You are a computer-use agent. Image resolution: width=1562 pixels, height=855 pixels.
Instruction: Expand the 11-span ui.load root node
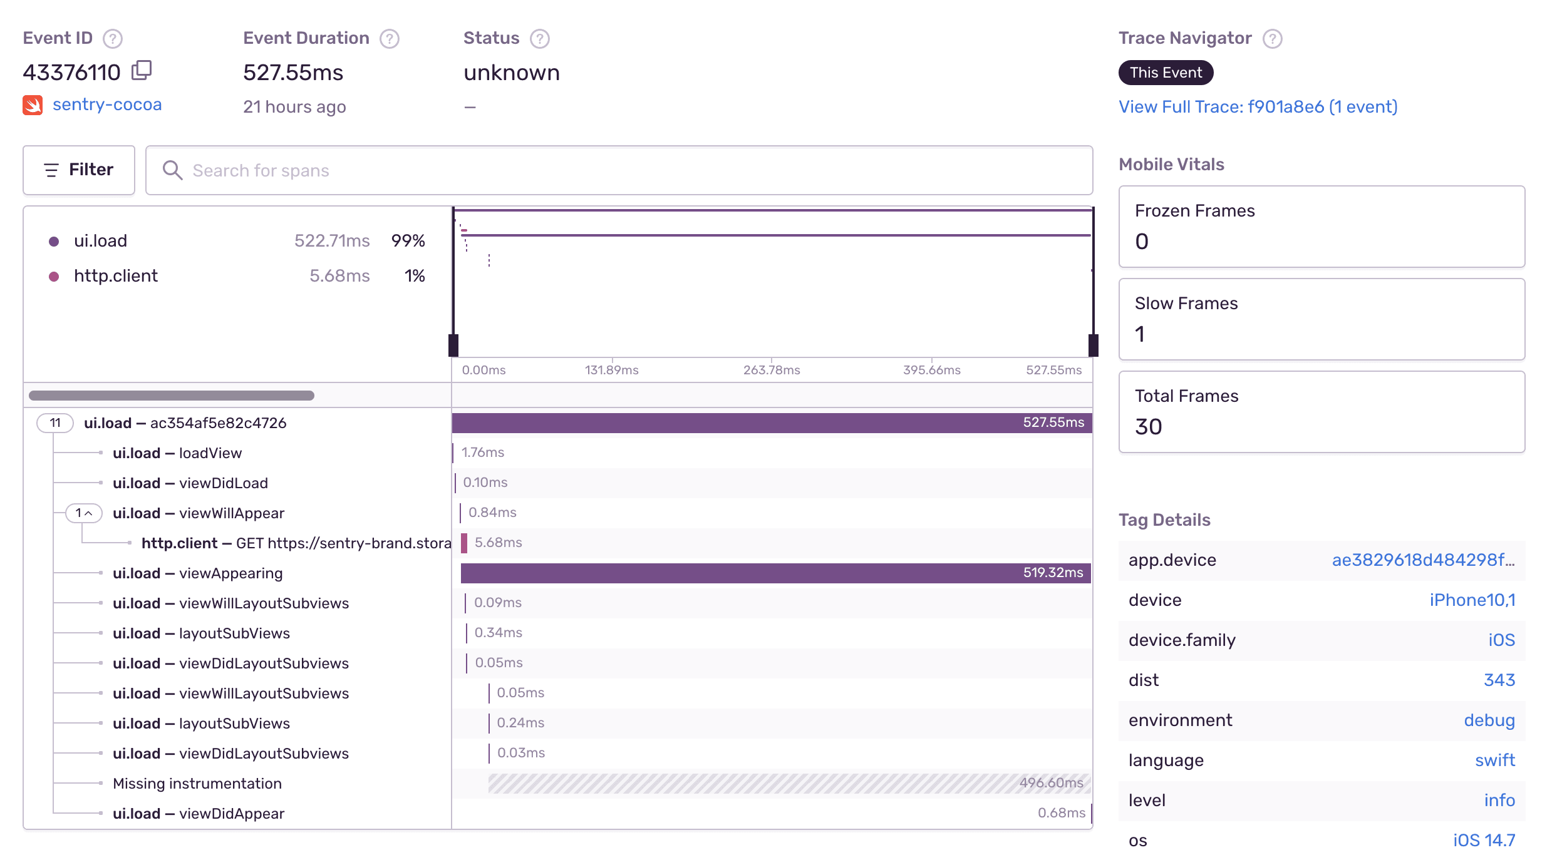pos(54,422)
